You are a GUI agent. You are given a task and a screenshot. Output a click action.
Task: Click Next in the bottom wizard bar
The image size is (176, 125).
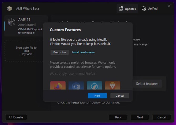click(x=140, y=117)
